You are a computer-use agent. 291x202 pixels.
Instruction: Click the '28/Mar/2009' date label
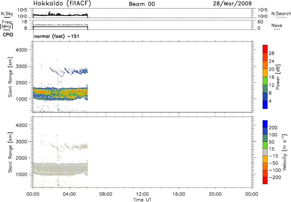coord(232,4)
